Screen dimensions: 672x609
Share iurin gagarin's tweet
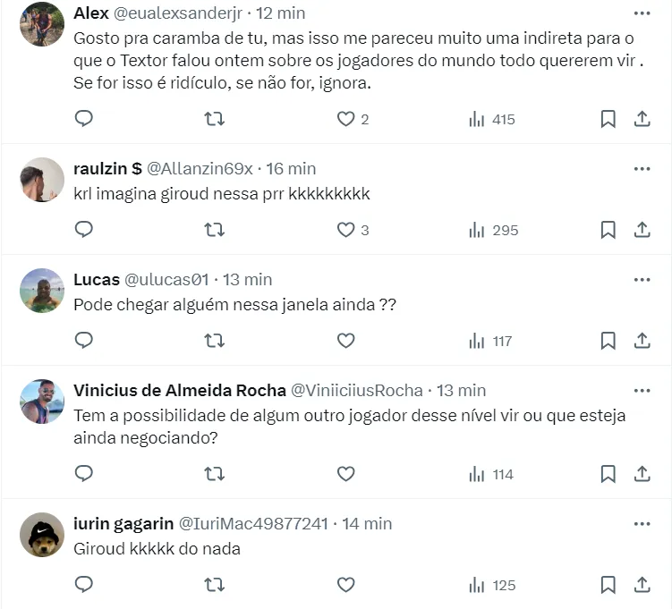click(642, 585)
